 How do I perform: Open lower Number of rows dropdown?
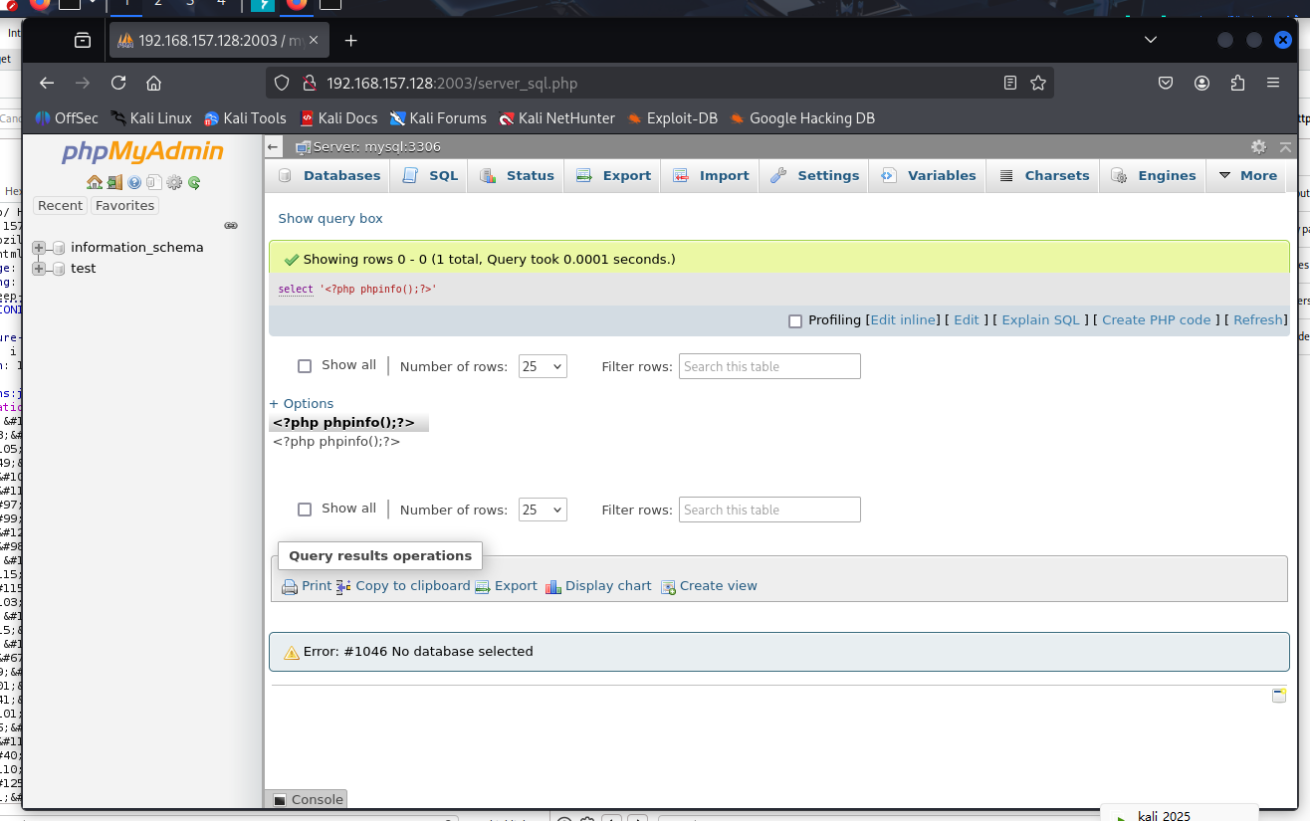(543, 510)
